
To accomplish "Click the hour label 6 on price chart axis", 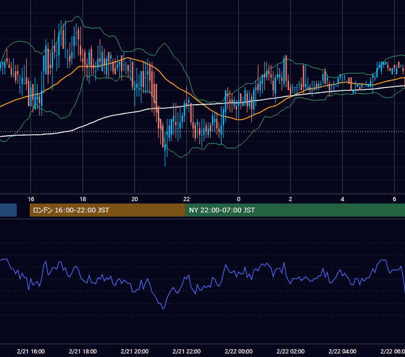I will click(394, 199).
